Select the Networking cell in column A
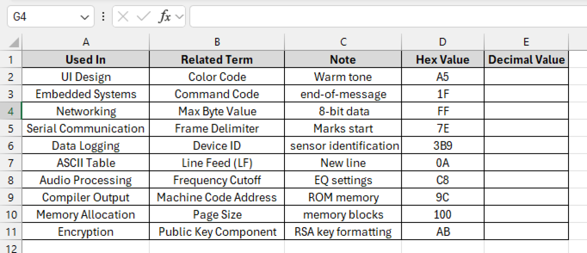This screenshot has width=587, height=253. click(85, 111)
